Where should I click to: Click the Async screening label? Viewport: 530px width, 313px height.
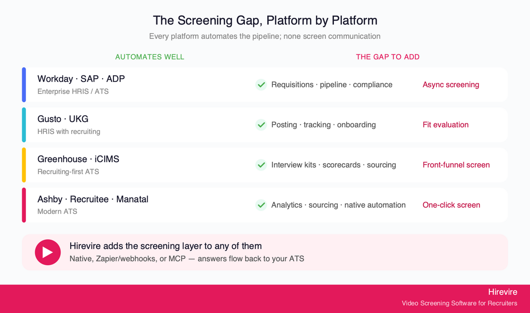click(451, 84)
